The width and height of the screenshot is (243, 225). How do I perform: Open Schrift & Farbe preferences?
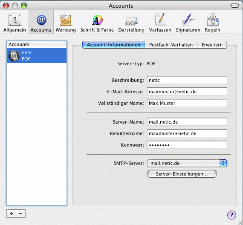click(x=97, y=23)
